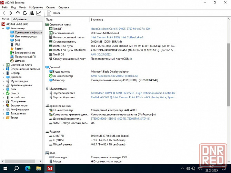Click the База данных icon in the tree
231x173 pixels.
[8, 113]
